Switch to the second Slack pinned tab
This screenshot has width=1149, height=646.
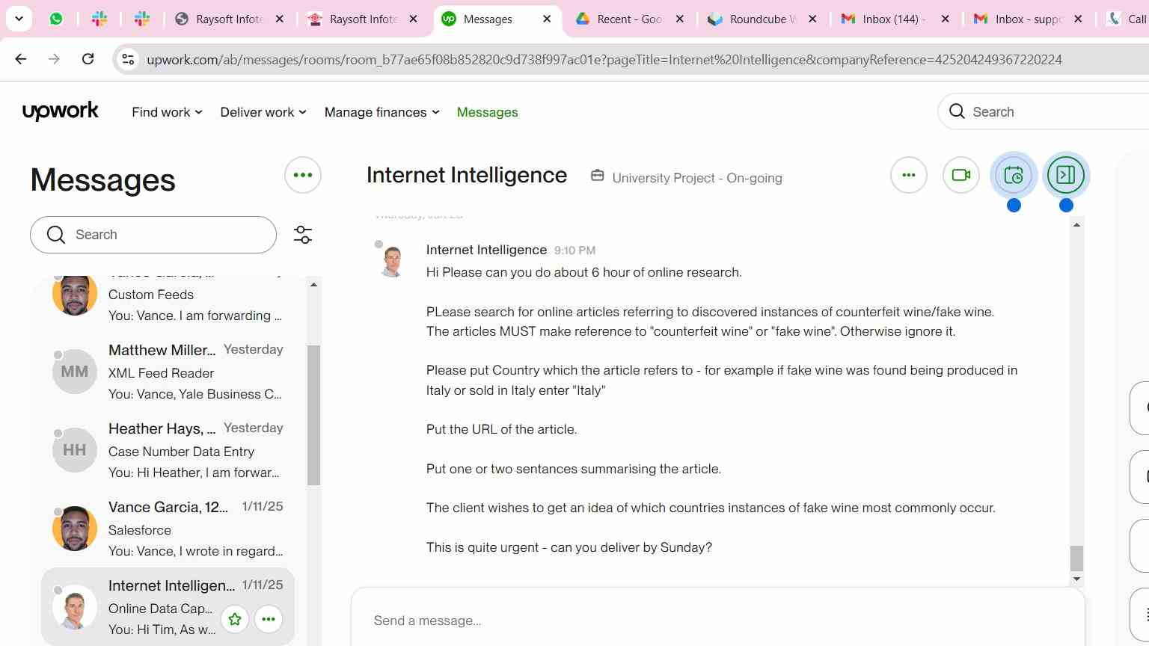pyautogui.click(x=142, y=19)
